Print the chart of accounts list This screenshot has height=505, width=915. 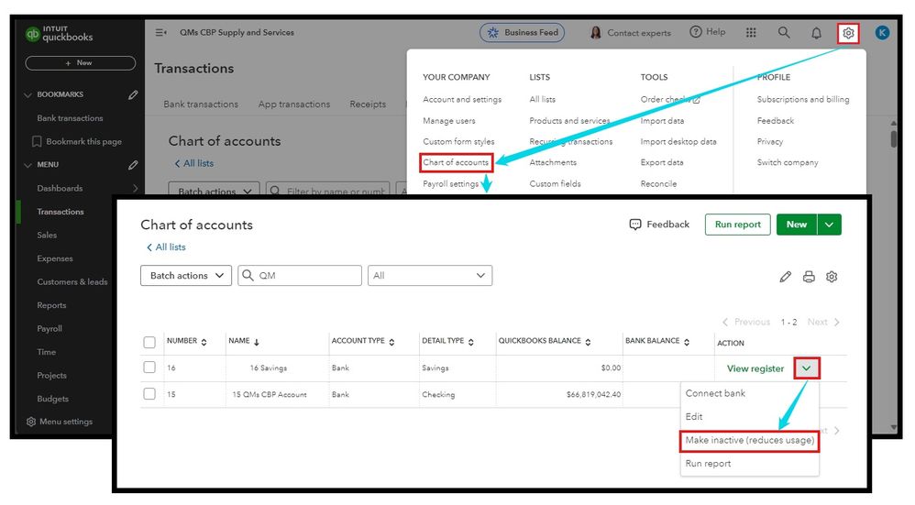(x=809, y=277)
